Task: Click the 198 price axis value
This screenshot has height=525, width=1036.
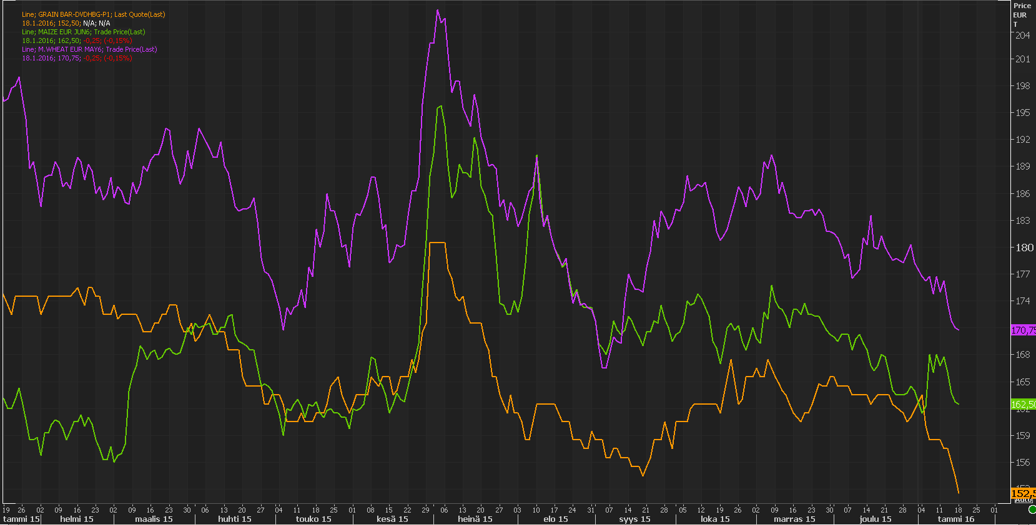Action: 1023,86
